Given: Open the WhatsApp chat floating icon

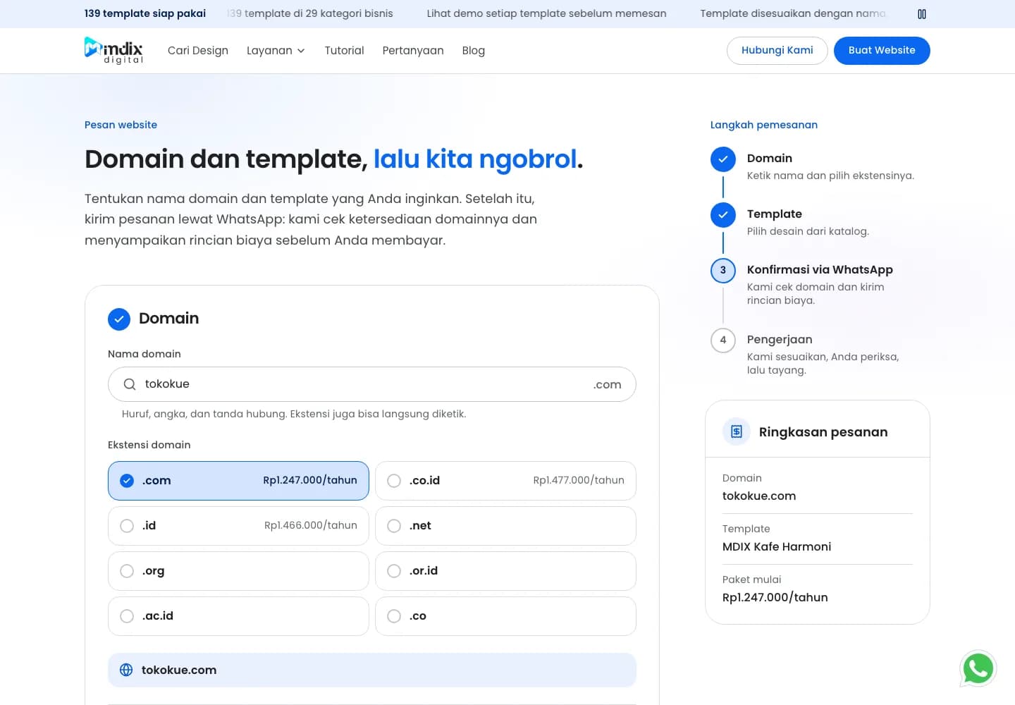Looking at the screenshot, I should coord(978,668).
